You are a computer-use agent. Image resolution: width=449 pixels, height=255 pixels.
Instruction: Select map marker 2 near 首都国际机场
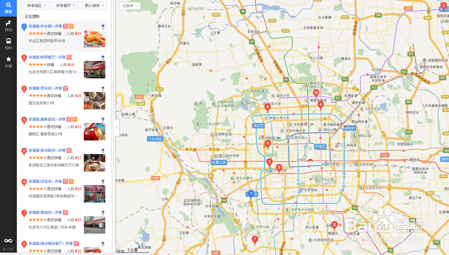pos(444,6)
